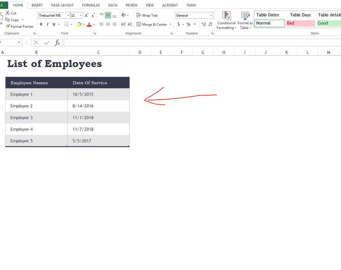
Task: Select Bottom Align icon
Action: pyautogui.click(x=115, y=15)
